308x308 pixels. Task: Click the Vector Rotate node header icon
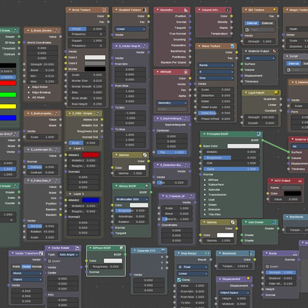click(78, 248)
